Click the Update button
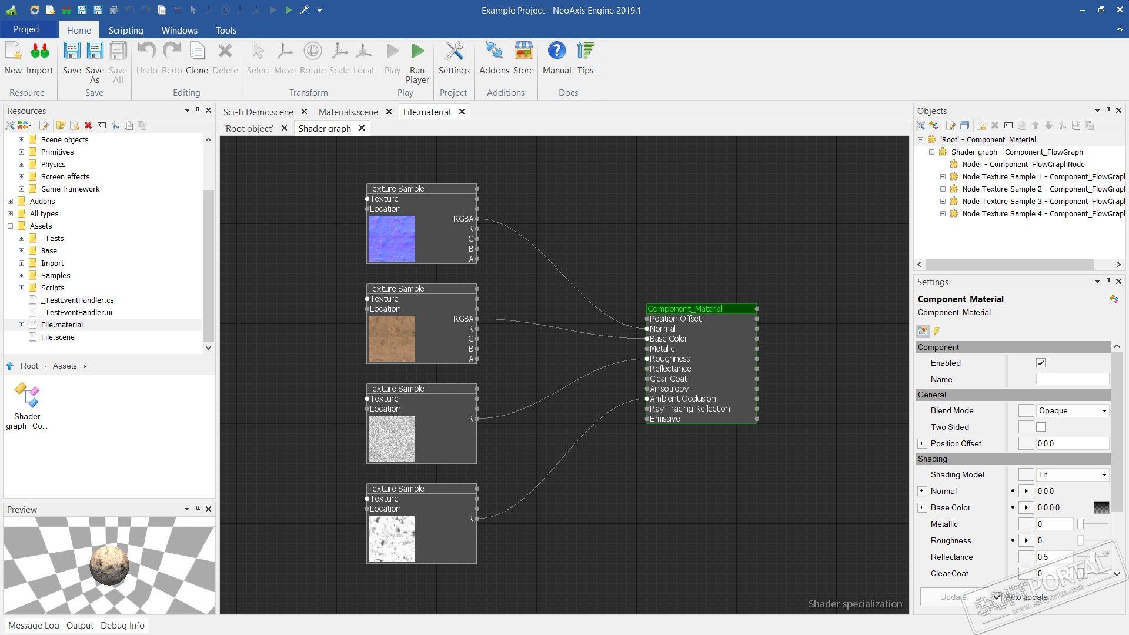This screenshot has width=1129, height=635. pos(953,597)
